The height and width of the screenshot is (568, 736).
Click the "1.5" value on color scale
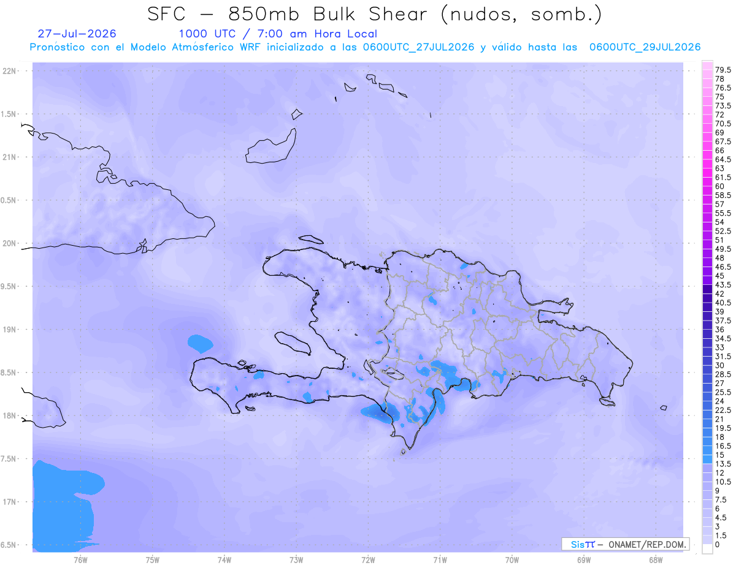(x=722, y=536)
